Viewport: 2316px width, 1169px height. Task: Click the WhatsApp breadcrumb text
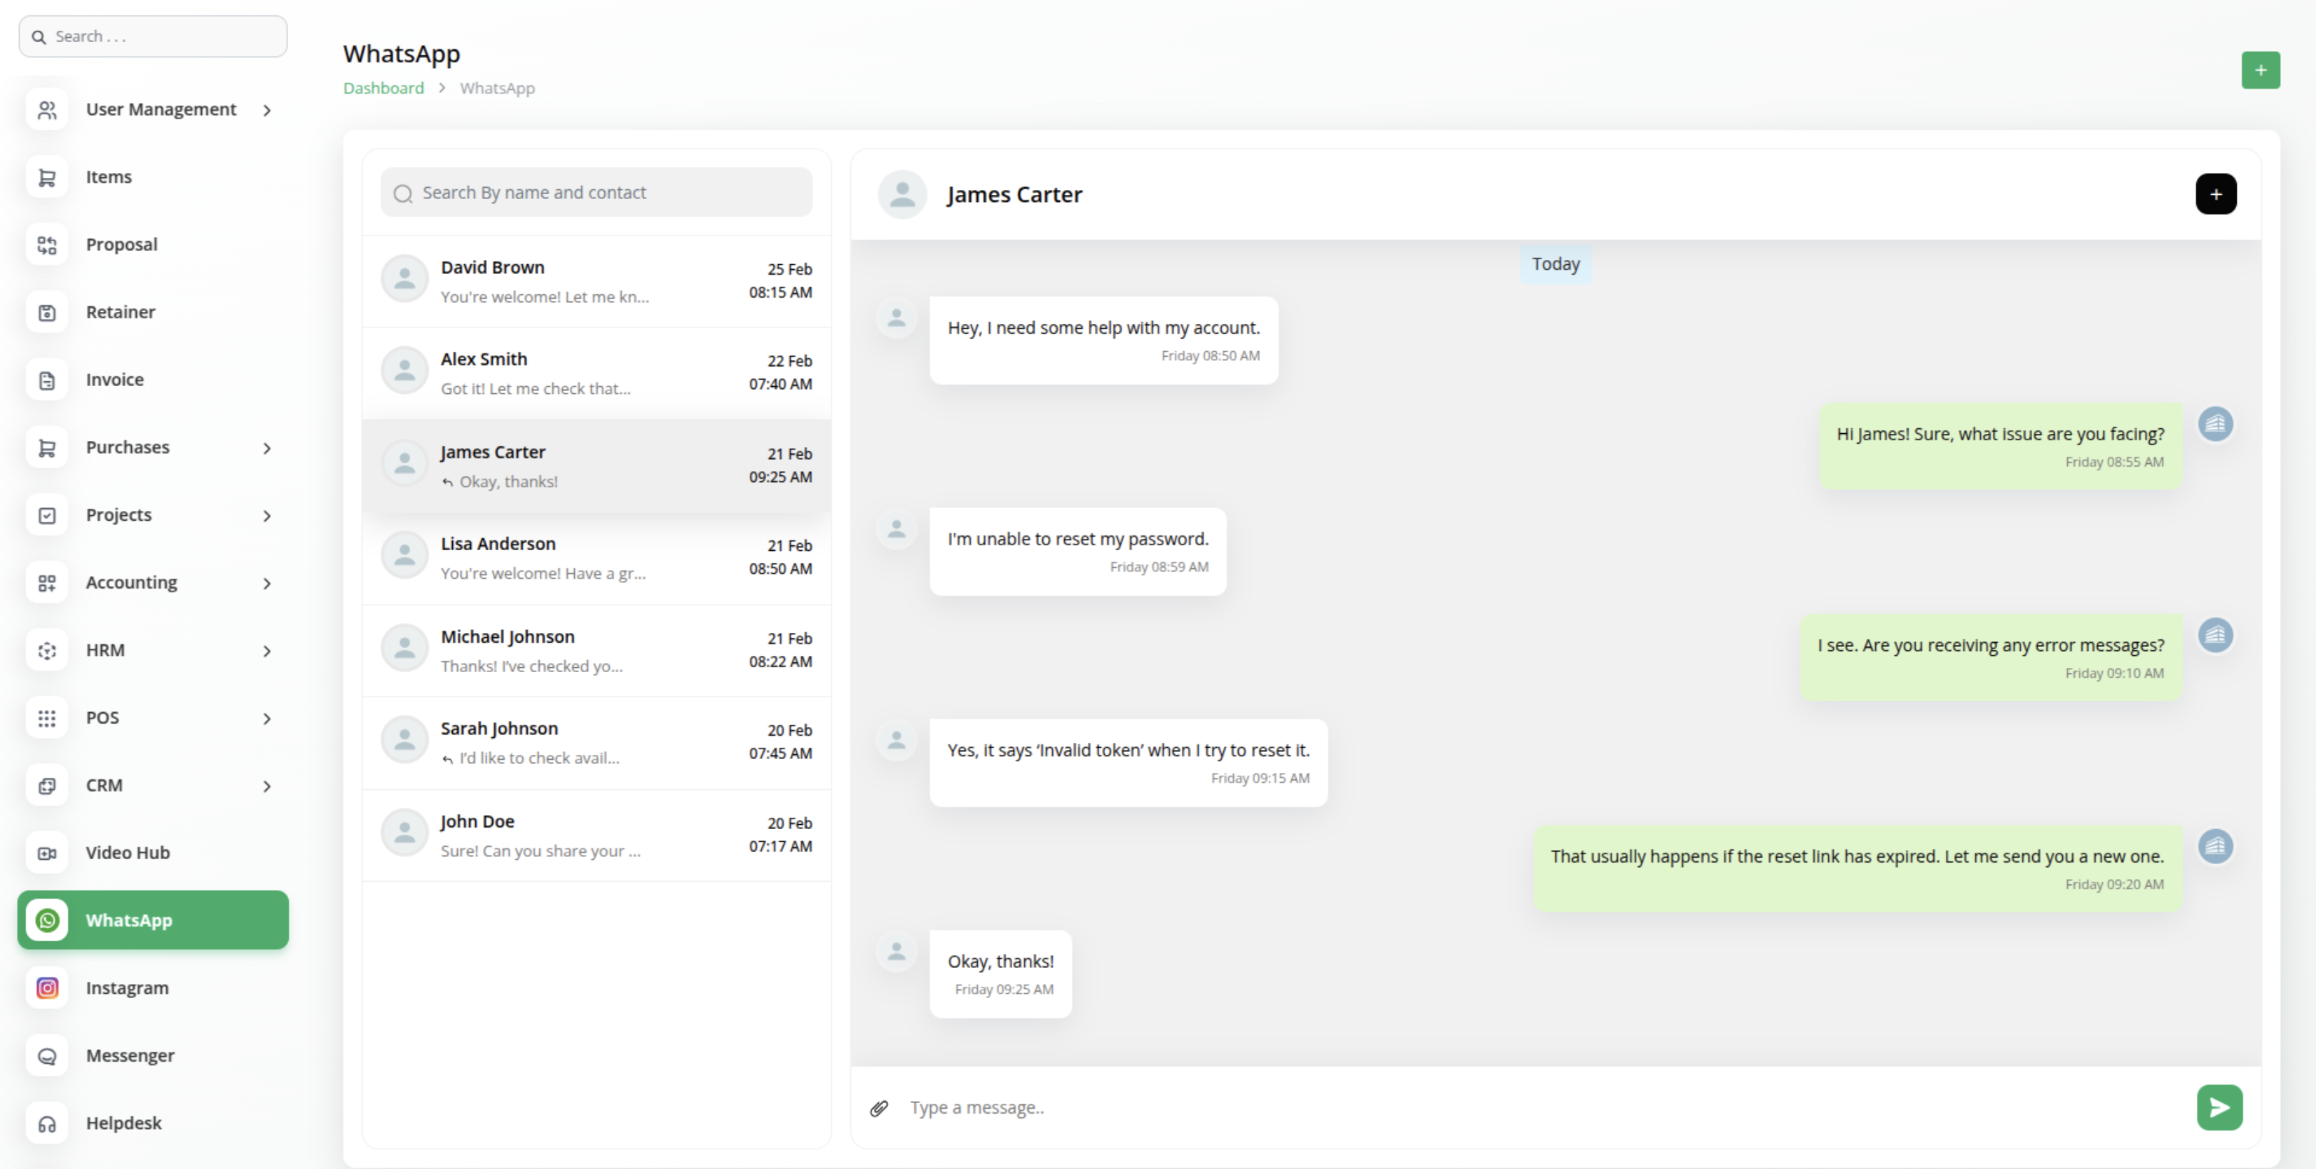pos(497,88)
